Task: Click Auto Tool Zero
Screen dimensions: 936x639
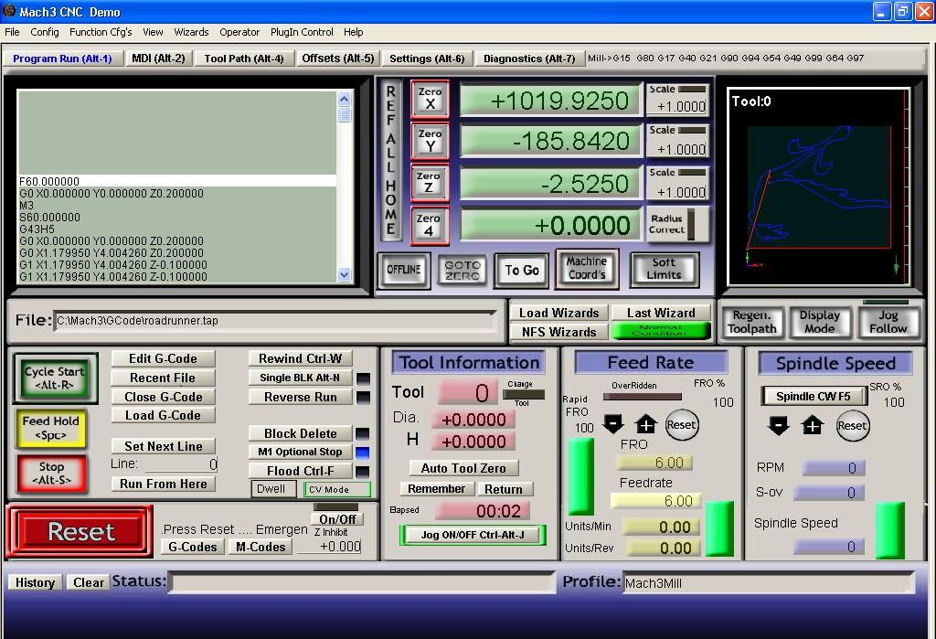Action: click(463, 469)
